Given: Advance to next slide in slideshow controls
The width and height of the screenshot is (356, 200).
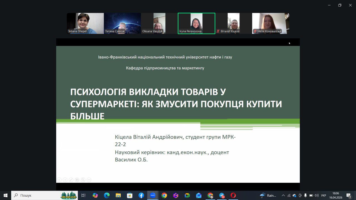Looking at the screenshot, I should click(x=65, y=180).
